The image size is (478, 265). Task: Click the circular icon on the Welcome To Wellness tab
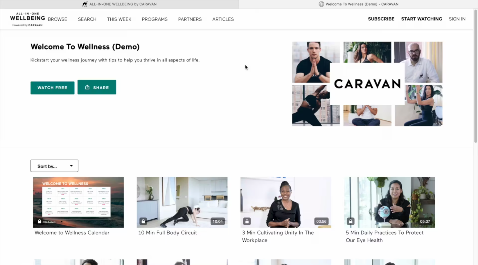click(321, 4)
